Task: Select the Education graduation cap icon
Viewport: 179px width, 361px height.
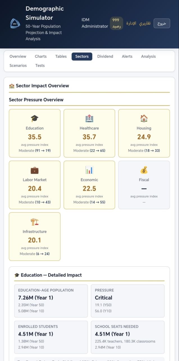Action: coord(35,118)
